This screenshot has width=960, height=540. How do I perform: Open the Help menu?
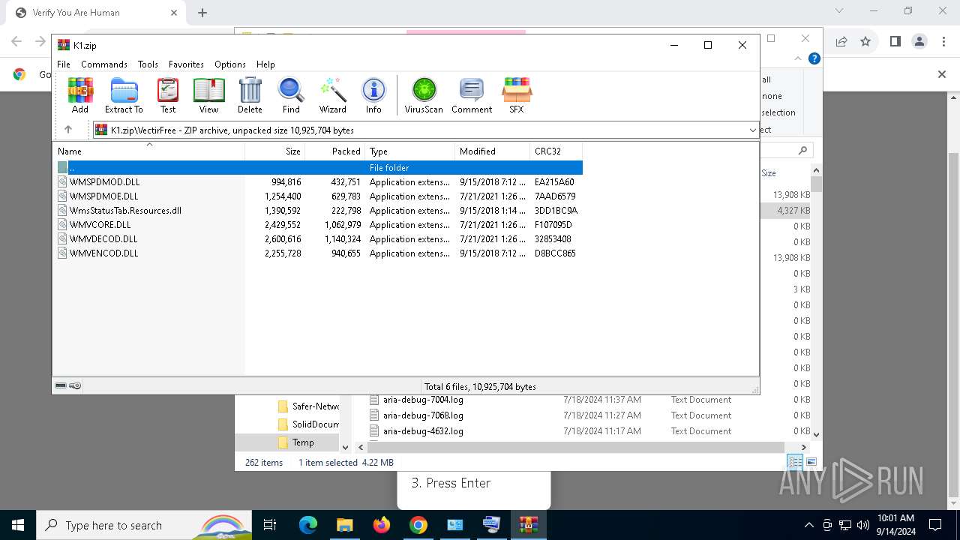coord(265,64)
